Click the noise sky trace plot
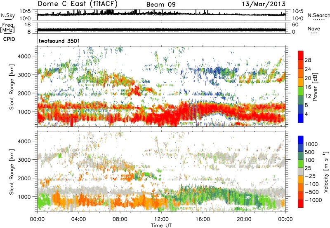This screenshot has height=228, width=330. click(x=161, y=15)
